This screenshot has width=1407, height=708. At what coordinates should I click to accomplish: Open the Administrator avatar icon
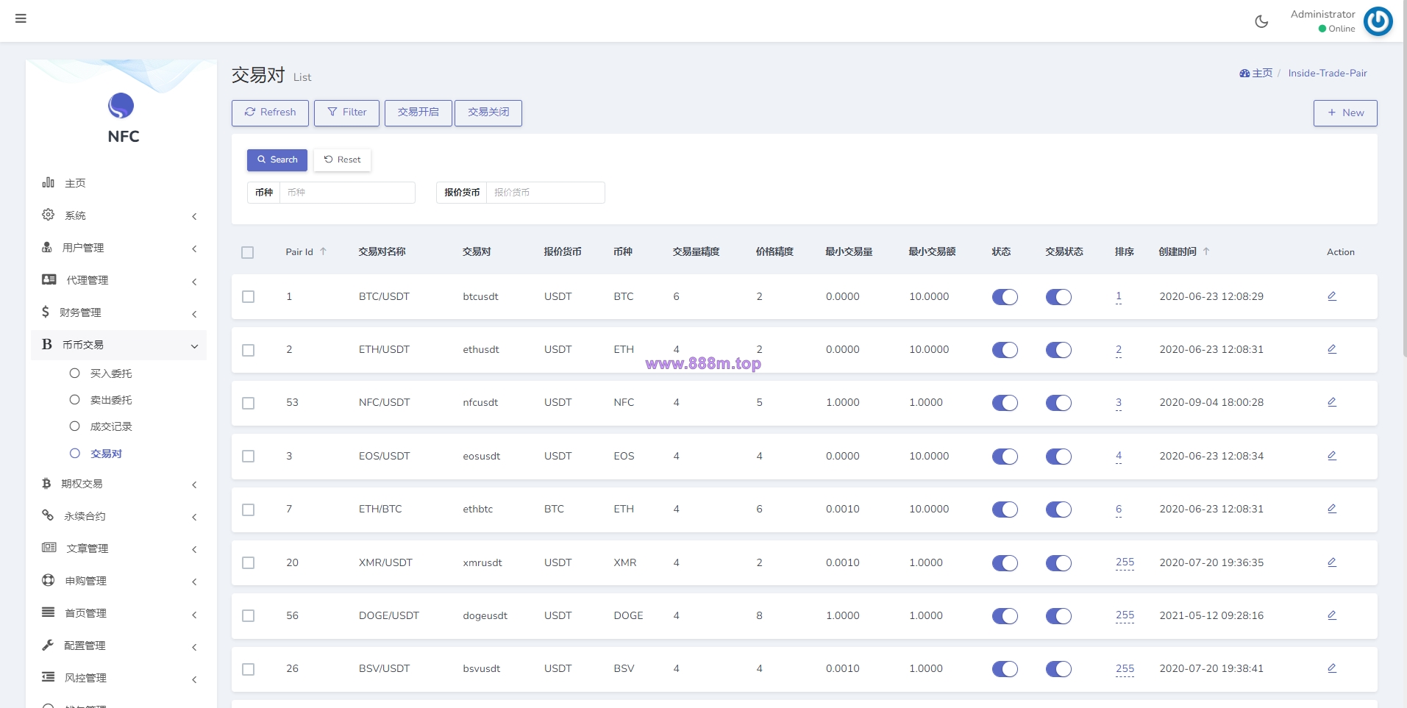pos(1378,21)
